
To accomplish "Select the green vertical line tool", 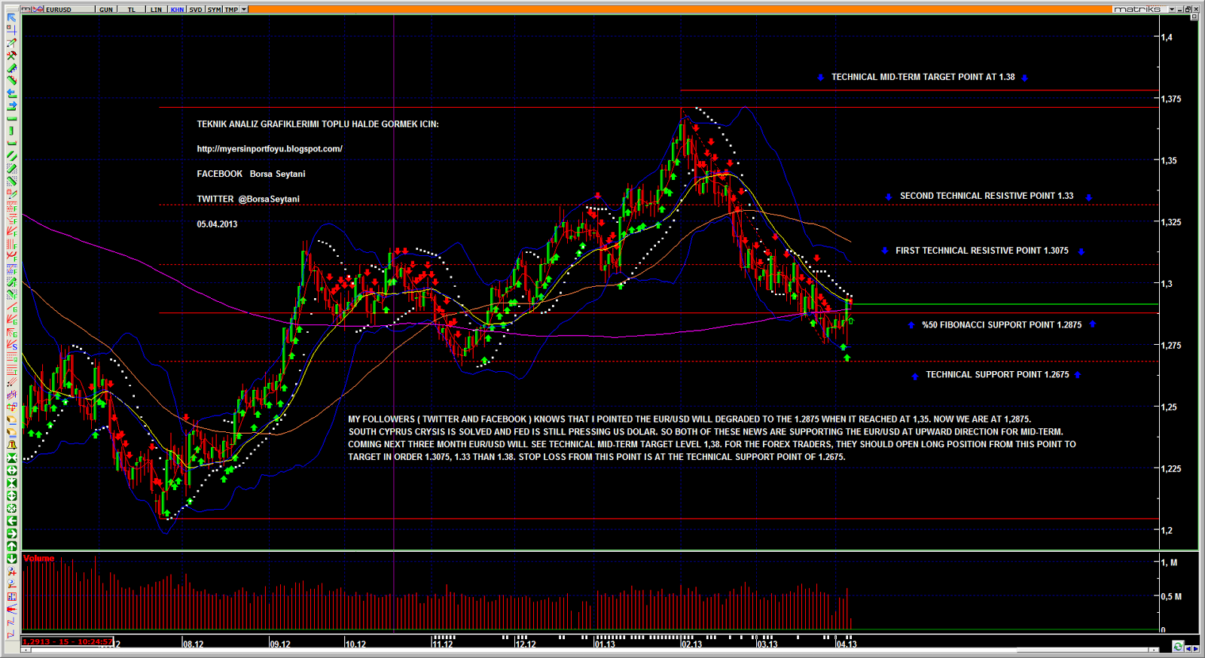I will point(11,131).
